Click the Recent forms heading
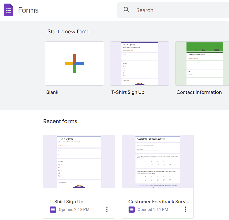The width and height of the screenshot is (229, 220). pyautogui.click(x=60, y=121)
